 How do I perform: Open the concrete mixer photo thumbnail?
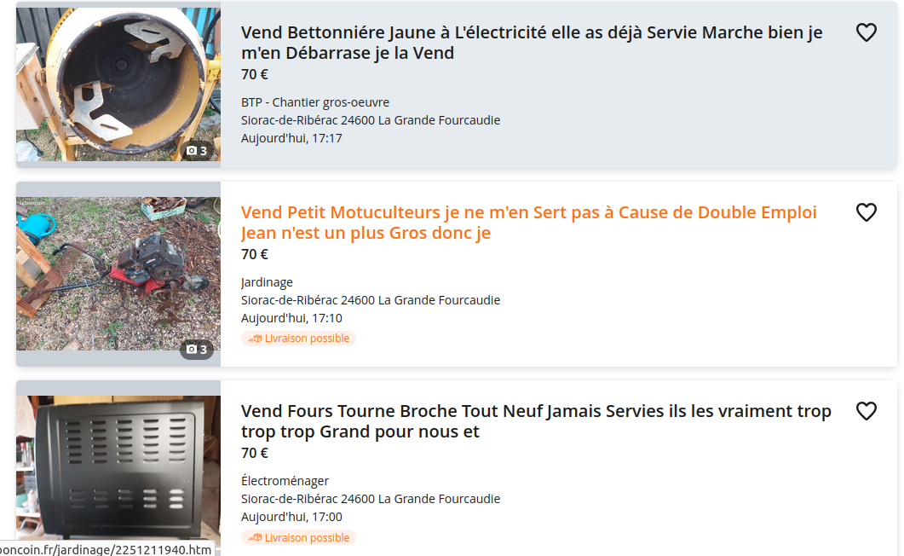(x=118, y=84)
